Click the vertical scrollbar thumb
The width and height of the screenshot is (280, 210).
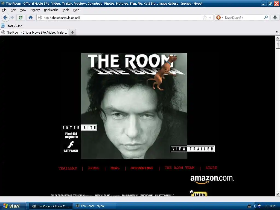coord(278,45)
